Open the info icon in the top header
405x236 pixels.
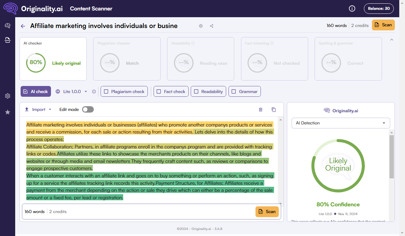pyautogui.click(x=352, y=8)
